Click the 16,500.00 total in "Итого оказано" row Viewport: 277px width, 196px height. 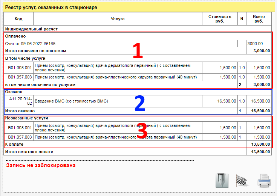tap(259, 111)
